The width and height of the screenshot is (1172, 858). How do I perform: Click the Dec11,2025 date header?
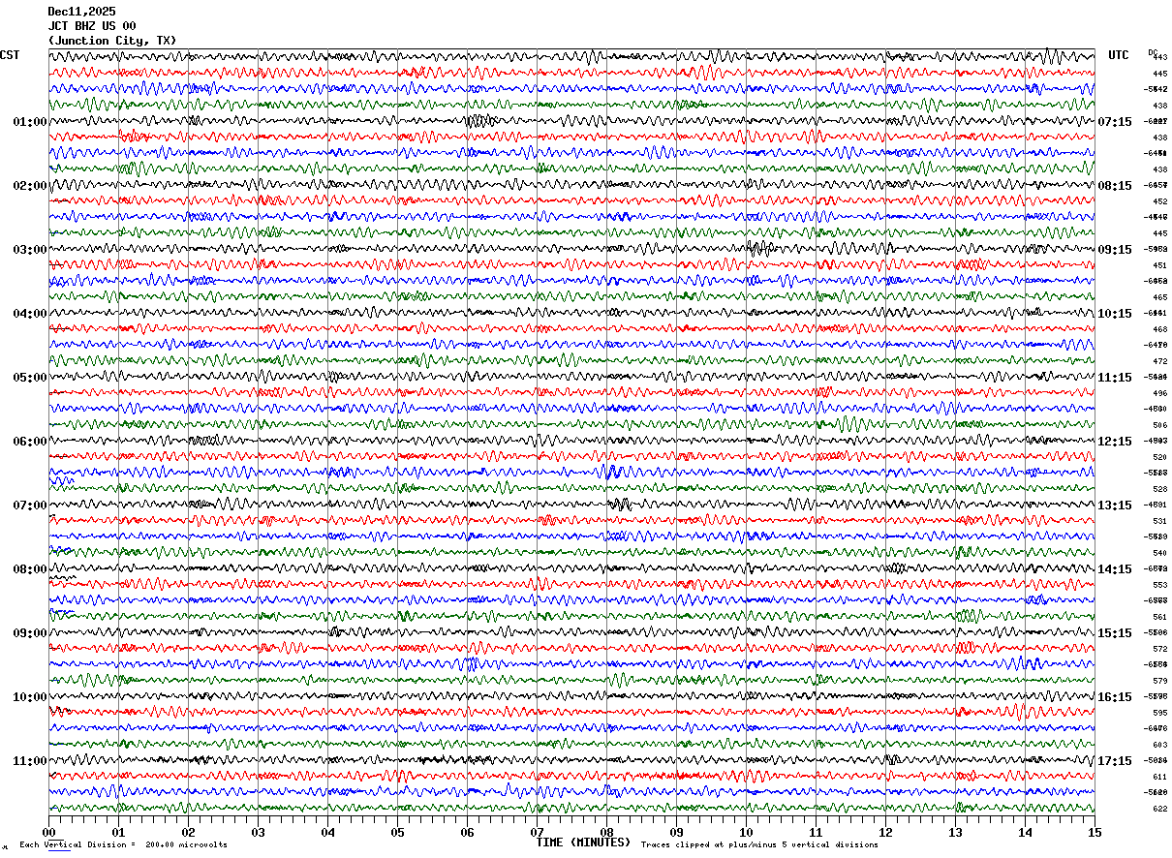[81, 12]
